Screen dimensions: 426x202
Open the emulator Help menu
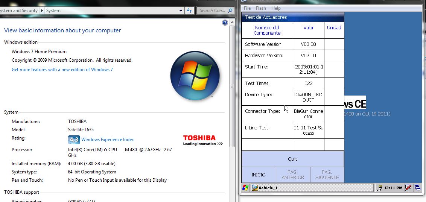pyautogui.click(x=276, y=8)
